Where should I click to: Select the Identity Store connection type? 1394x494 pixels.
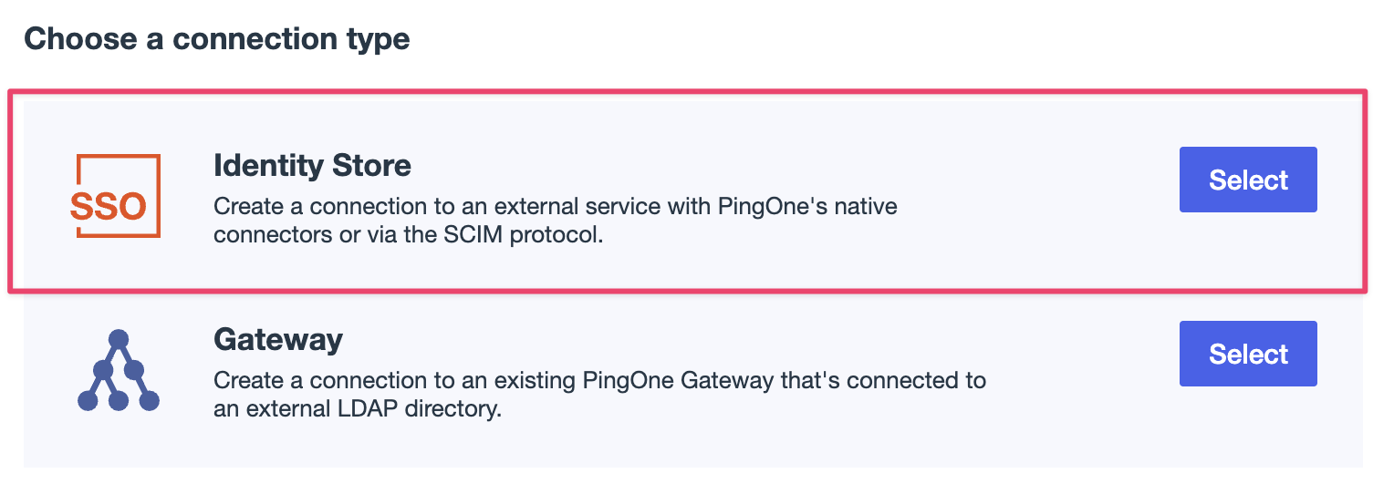pos(1248,180)
